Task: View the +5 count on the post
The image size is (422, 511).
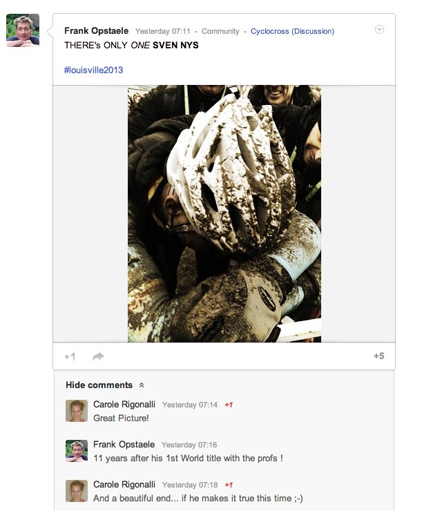Action: click(x=378, y=356)
